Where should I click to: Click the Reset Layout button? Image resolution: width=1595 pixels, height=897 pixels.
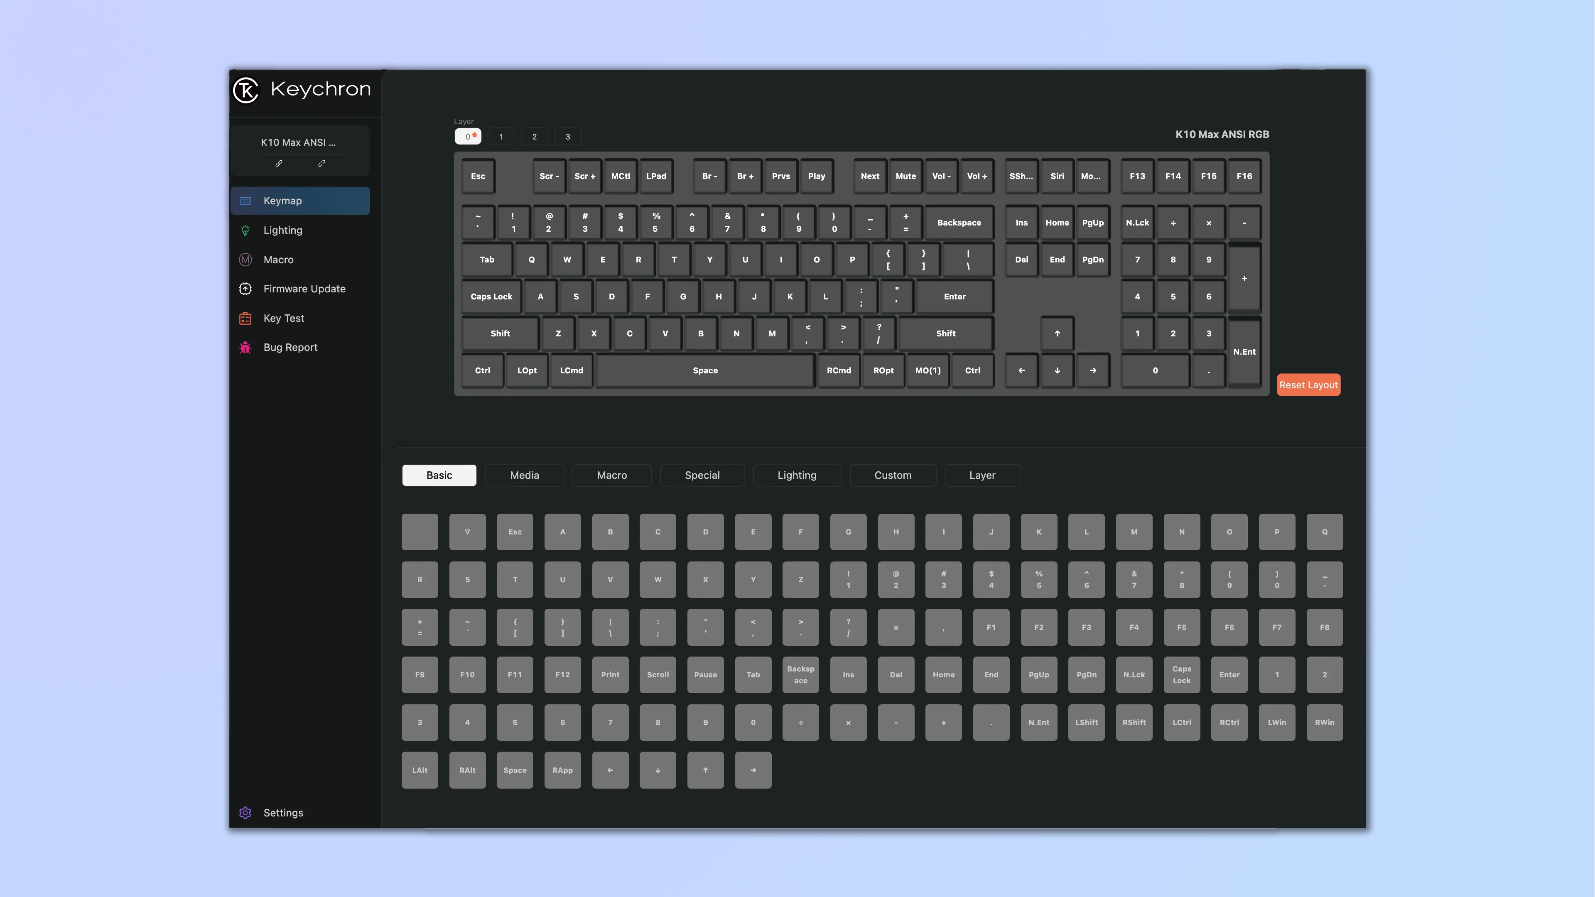tap(1308, 385)
